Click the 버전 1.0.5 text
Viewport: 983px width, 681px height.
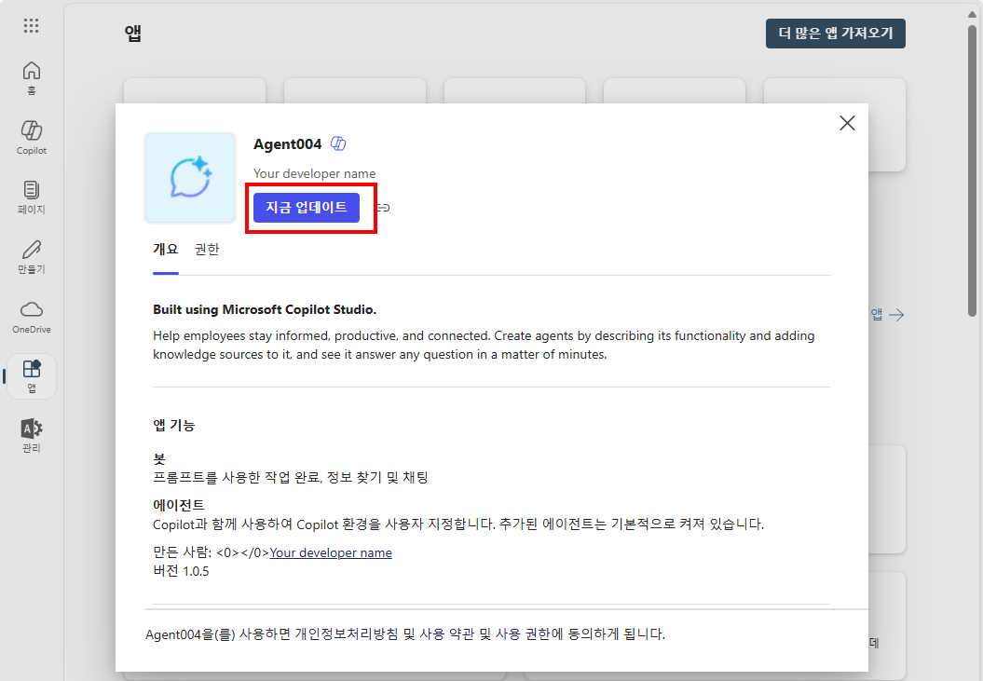181,571
